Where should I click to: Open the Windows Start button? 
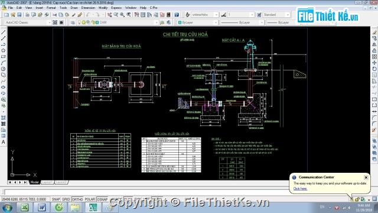(7, 208)
